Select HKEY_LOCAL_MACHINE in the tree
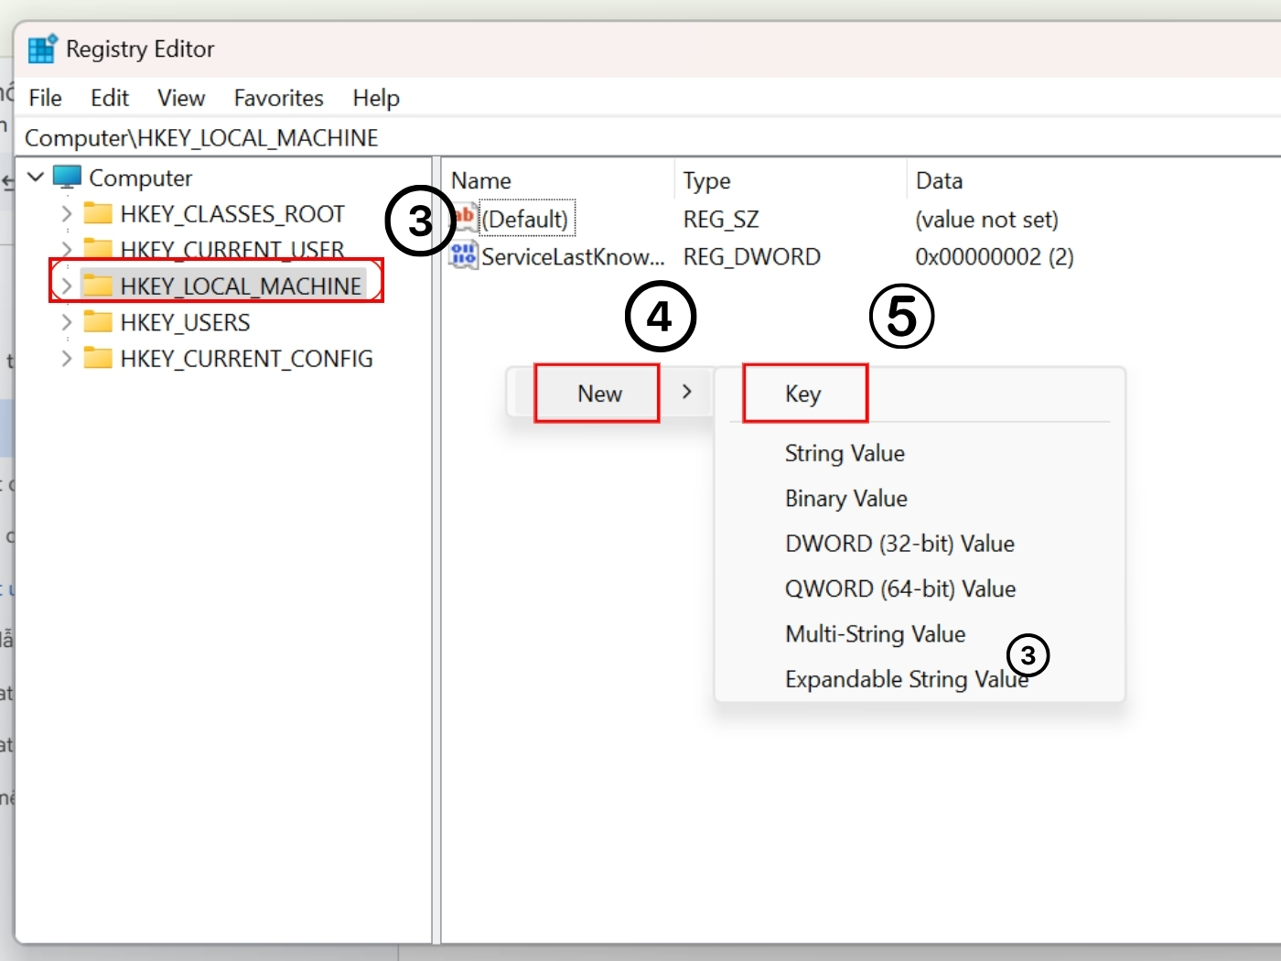The image size is (1281, 961). 241,286
